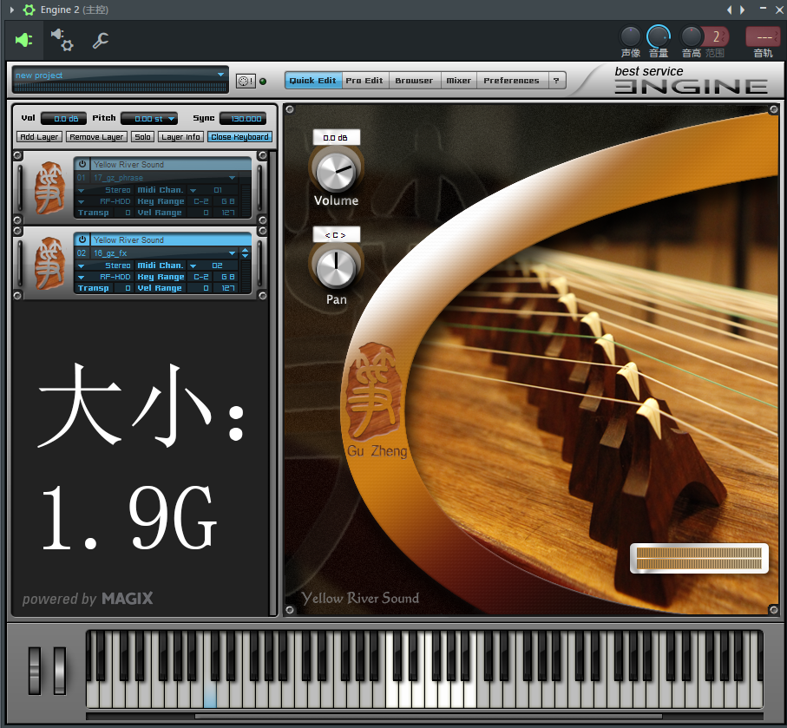This screenshot has height=728, width=787.
Task: Toggle power for layer 01 17_gz_phrase
Action: 82,164
